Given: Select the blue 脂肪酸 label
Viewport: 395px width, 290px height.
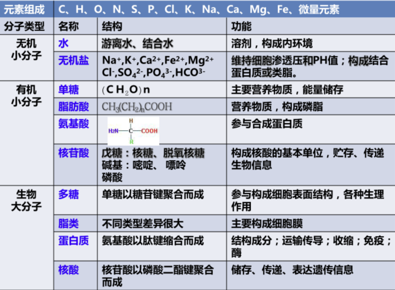Looking at the screenshot, I should click(73, 107).
